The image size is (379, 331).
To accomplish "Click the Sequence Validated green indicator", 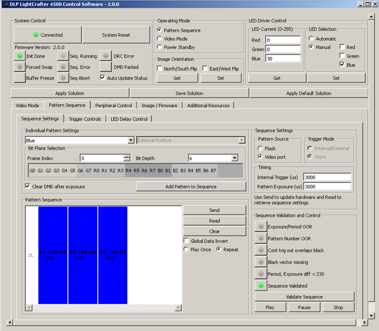I will coord(260,286).
